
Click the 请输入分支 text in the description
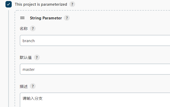[32, 98]
